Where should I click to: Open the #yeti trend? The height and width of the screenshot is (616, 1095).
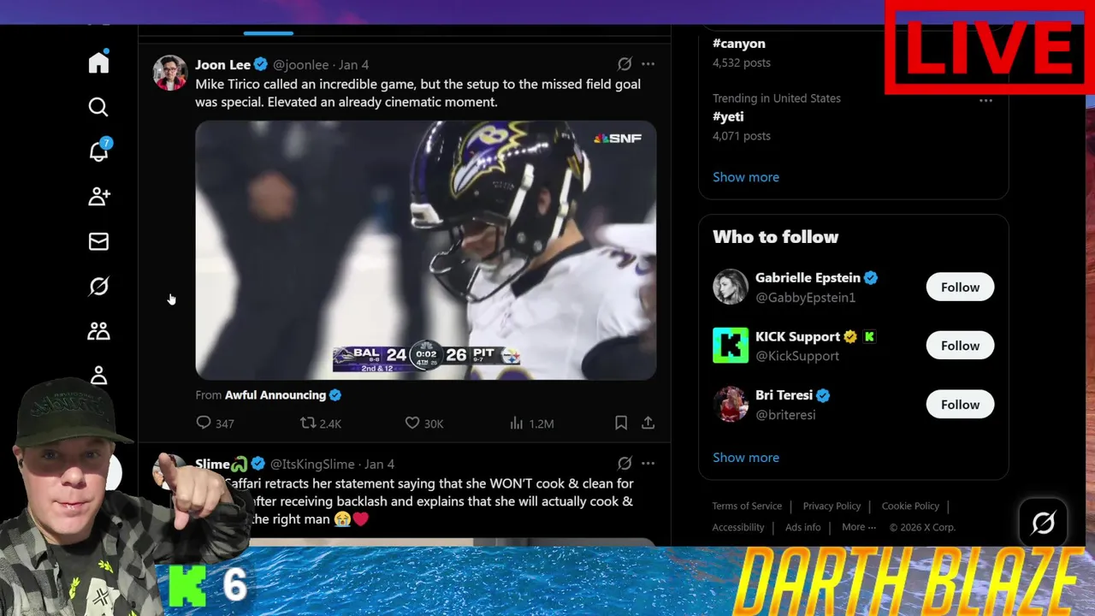coord(728,116)
